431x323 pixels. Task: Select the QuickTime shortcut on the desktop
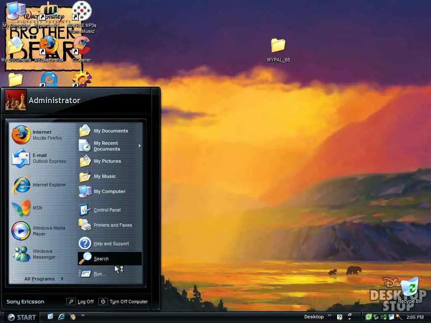click(49, 79)
